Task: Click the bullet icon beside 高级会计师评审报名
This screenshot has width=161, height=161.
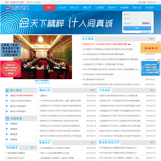Action: pyautogui.click(x=7, y=106)
